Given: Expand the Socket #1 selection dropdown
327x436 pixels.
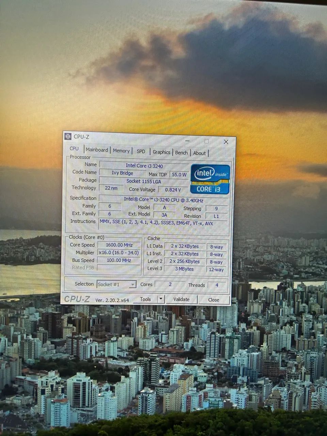Looking at the screenshot, I should (133, 284).
